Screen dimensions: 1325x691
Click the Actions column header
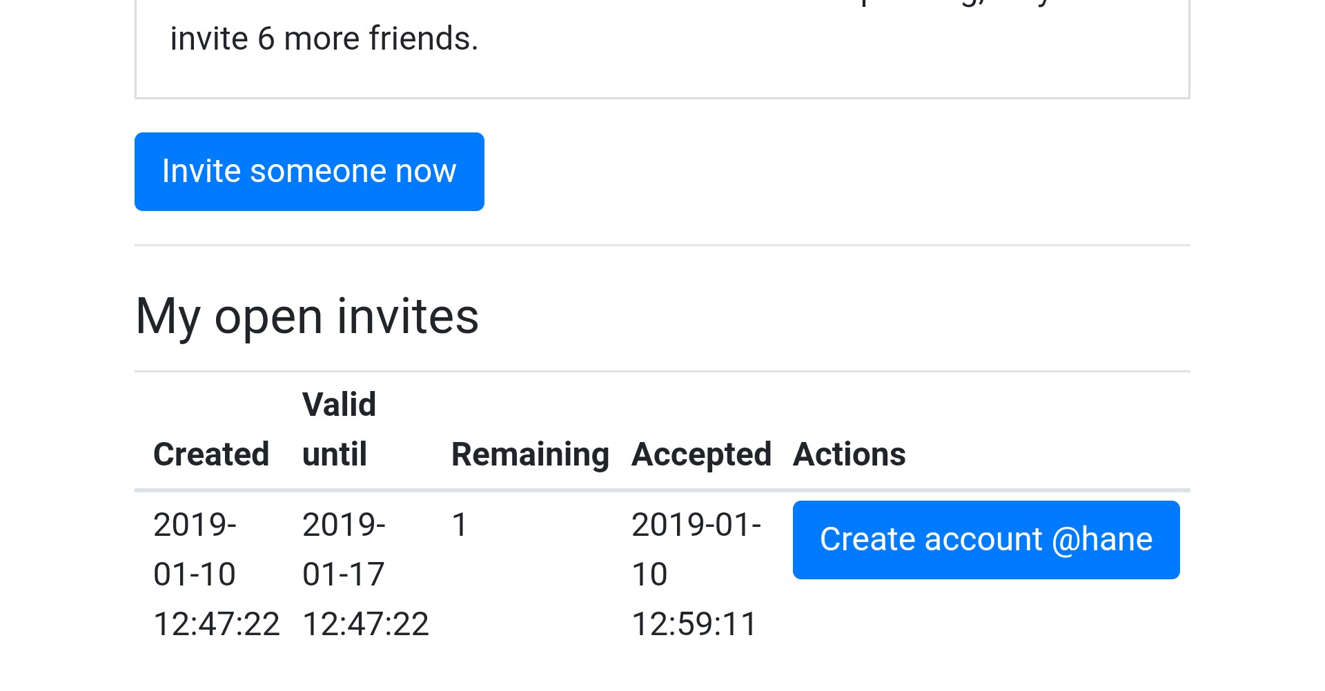[849, 454]
